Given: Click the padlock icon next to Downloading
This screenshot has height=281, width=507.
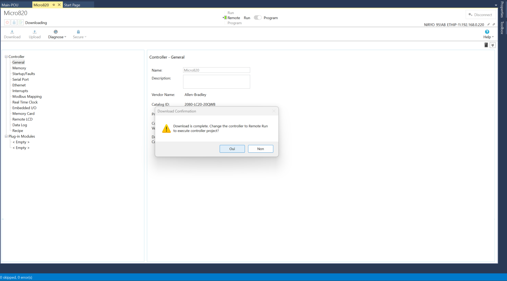Looking at the screenshot, I should 14,23.
